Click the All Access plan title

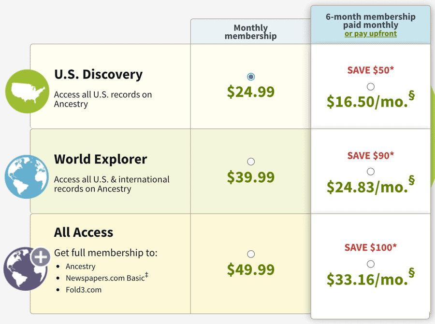[x=84, y=232]
